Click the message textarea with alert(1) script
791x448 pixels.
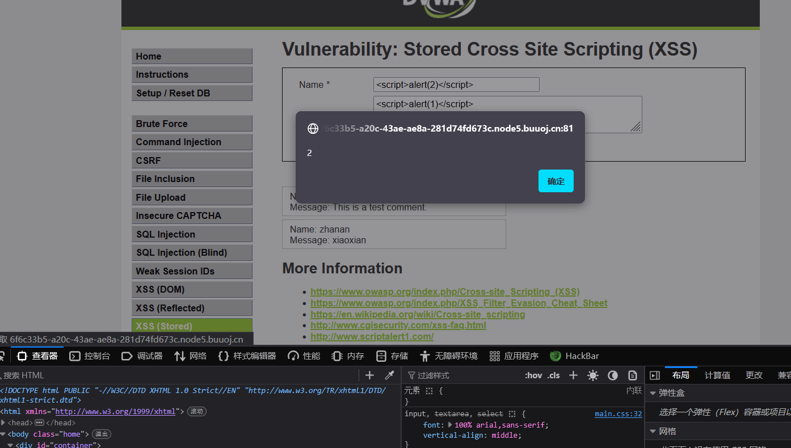507,115
